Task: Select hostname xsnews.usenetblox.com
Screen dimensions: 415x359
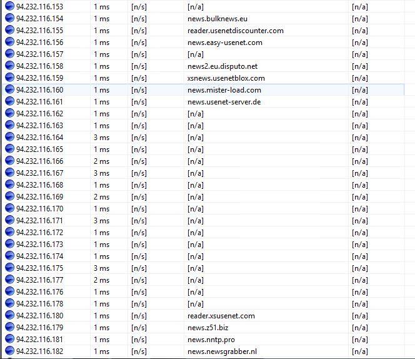Action: pyautogui.click(x=226, y=78)
